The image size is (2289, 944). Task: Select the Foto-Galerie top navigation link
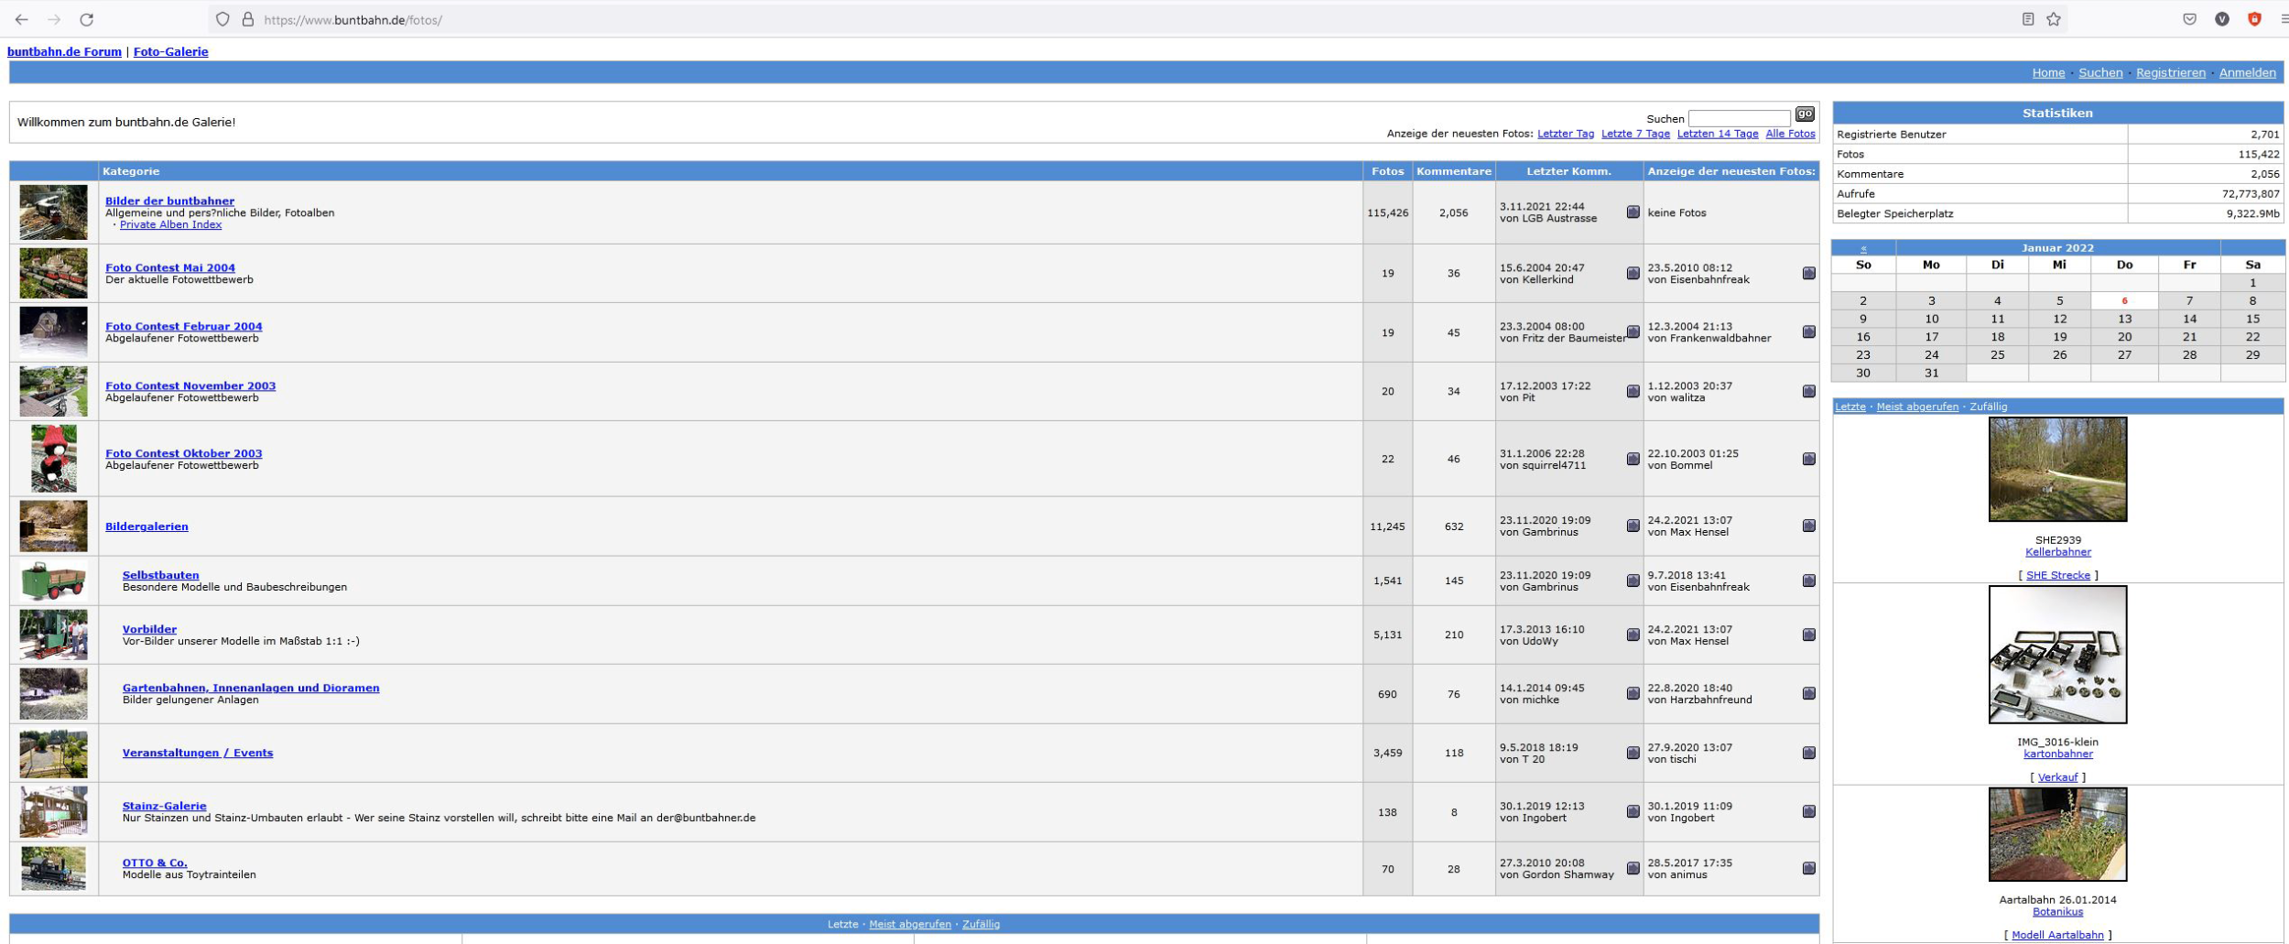170,51
